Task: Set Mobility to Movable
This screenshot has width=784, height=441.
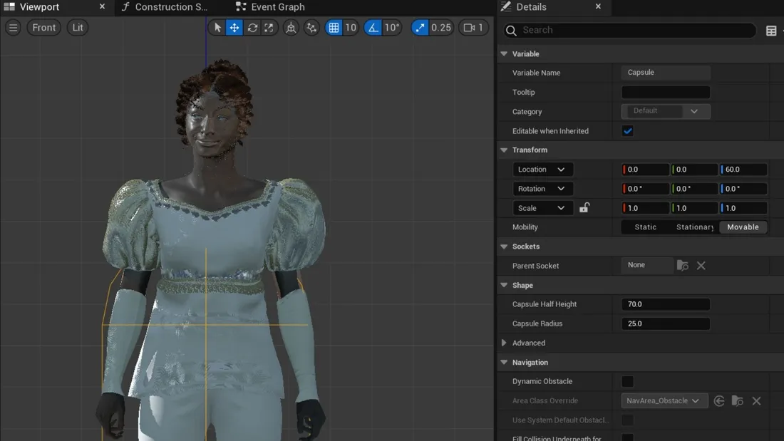Action: click(x=743, y=227)
